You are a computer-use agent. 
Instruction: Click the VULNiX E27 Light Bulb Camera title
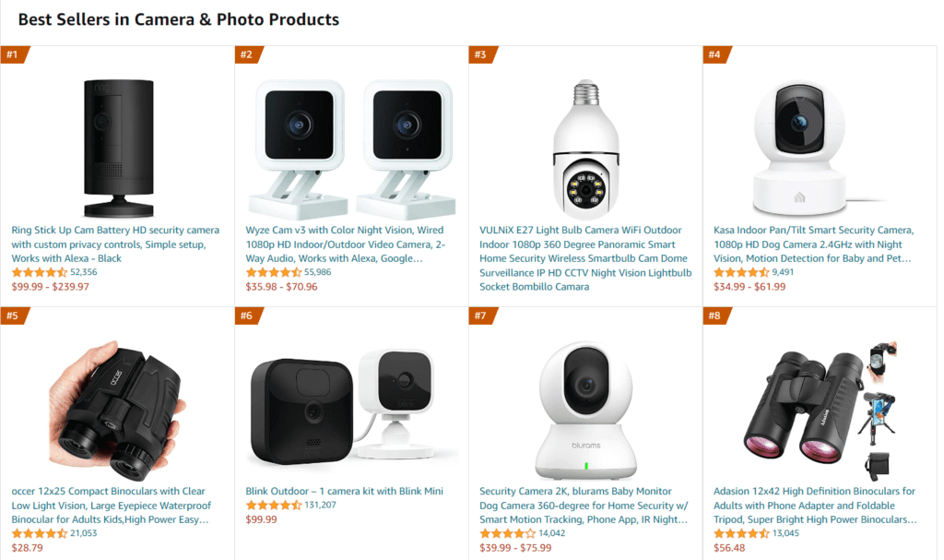click(585, 258)
